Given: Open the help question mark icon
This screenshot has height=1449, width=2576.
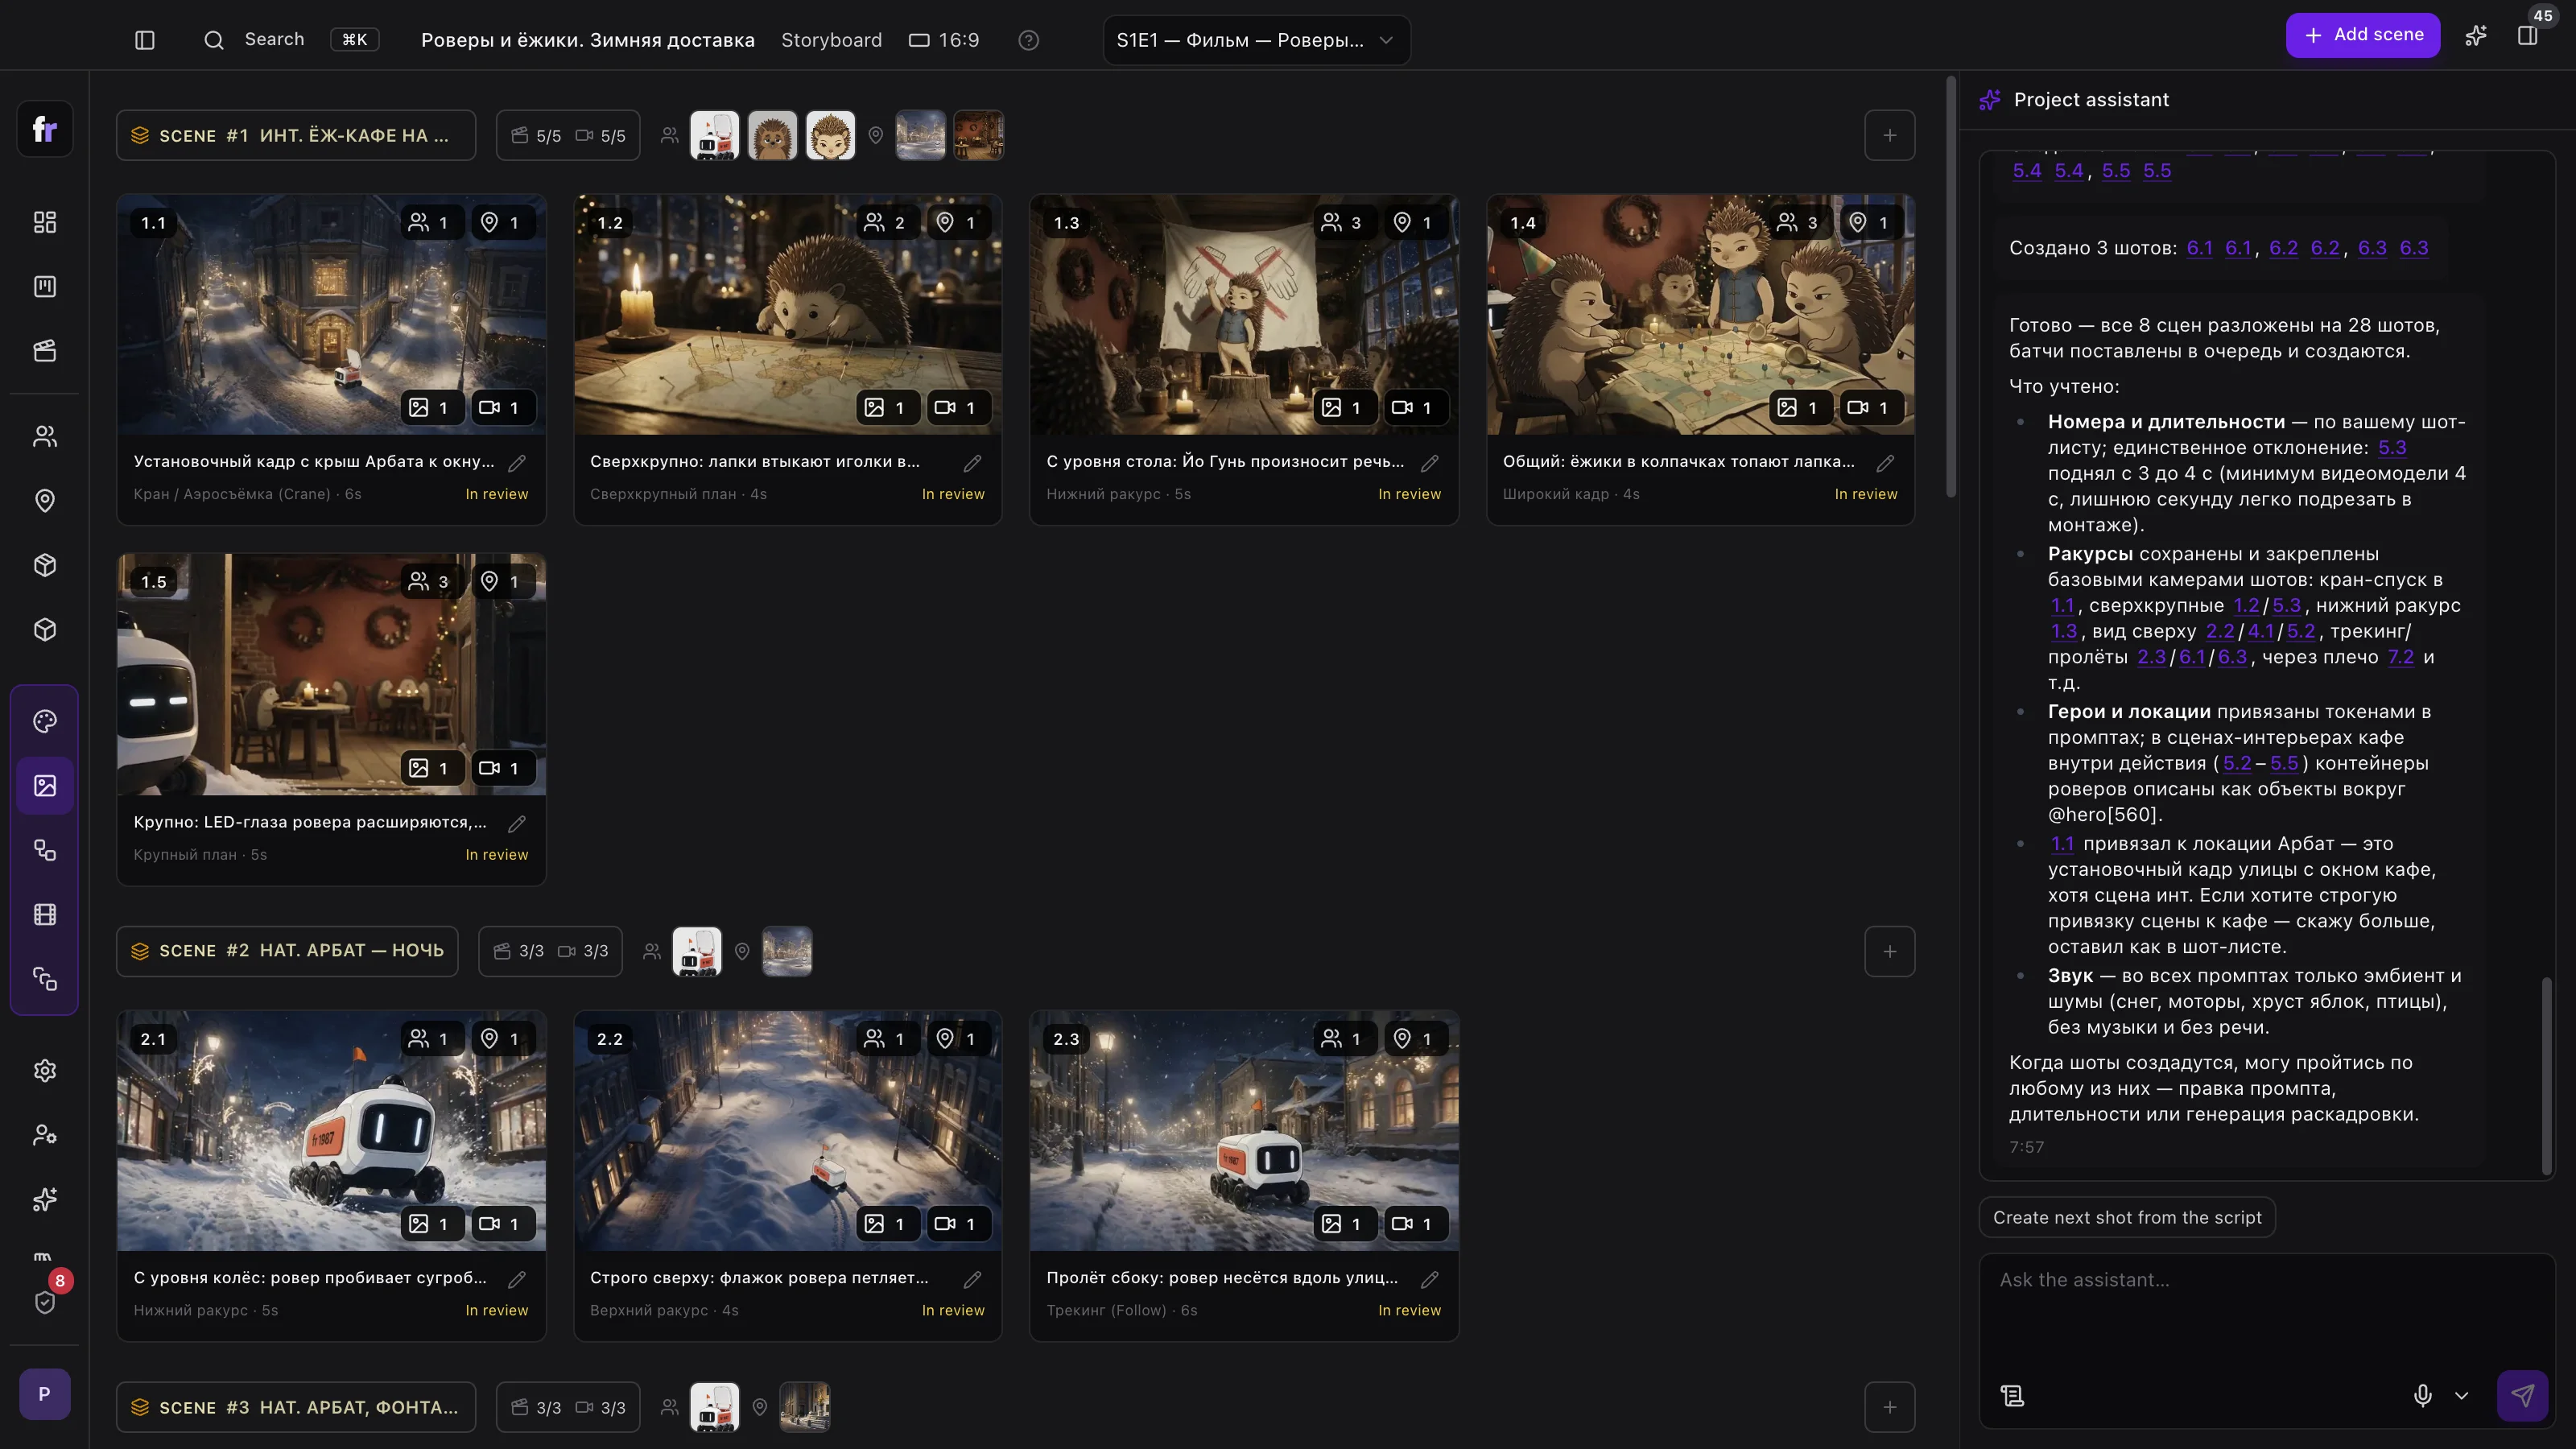Looking at the screenshot, I should point(1028,40).
